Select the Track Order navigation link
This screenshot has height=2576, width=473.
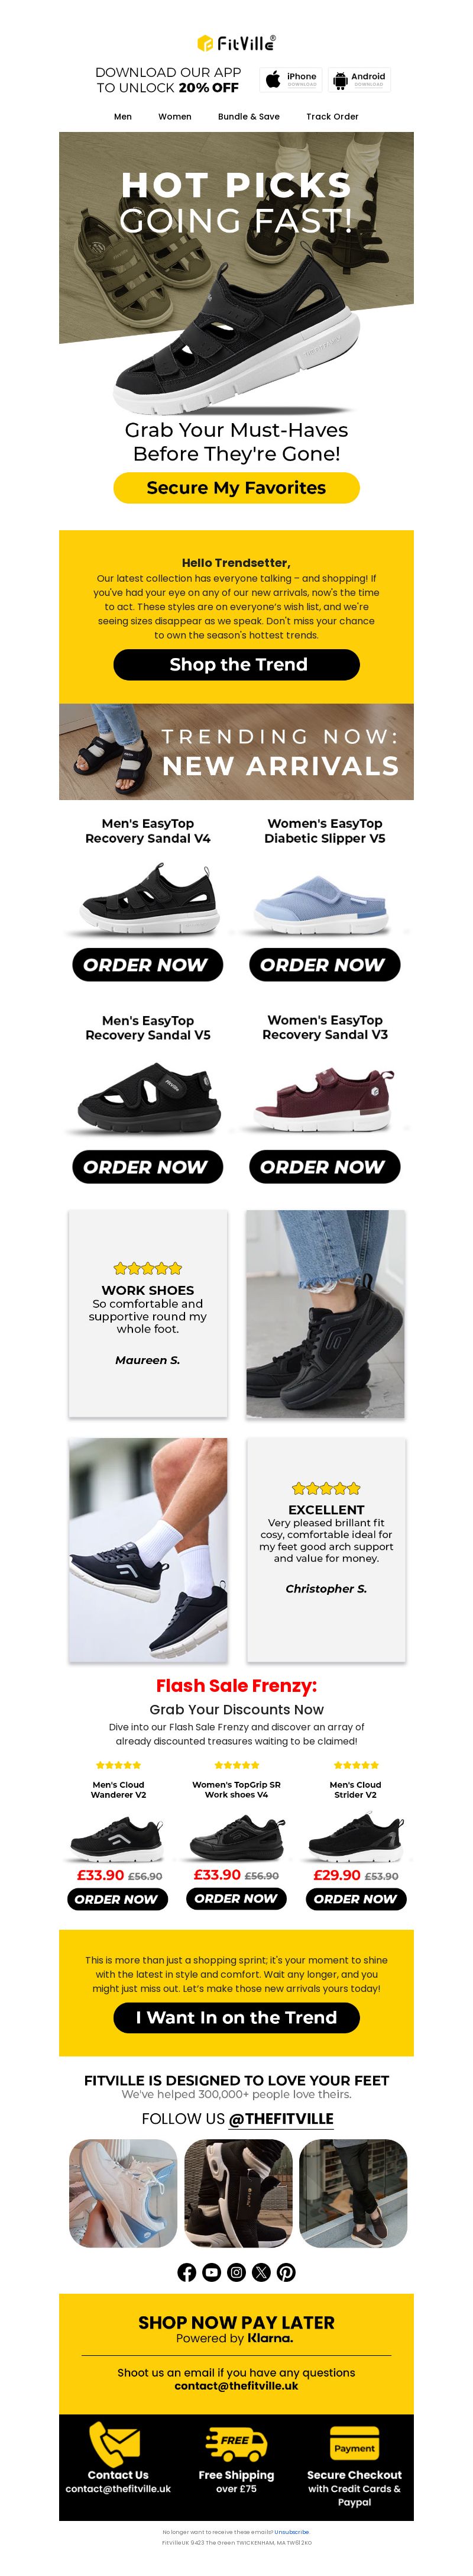pos(332,116)
